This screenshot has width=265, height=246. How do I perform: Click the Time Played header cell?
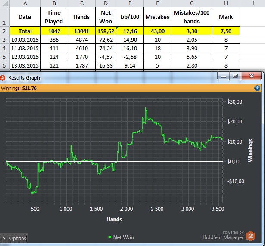pyautogui.click(x=54, y=17)
